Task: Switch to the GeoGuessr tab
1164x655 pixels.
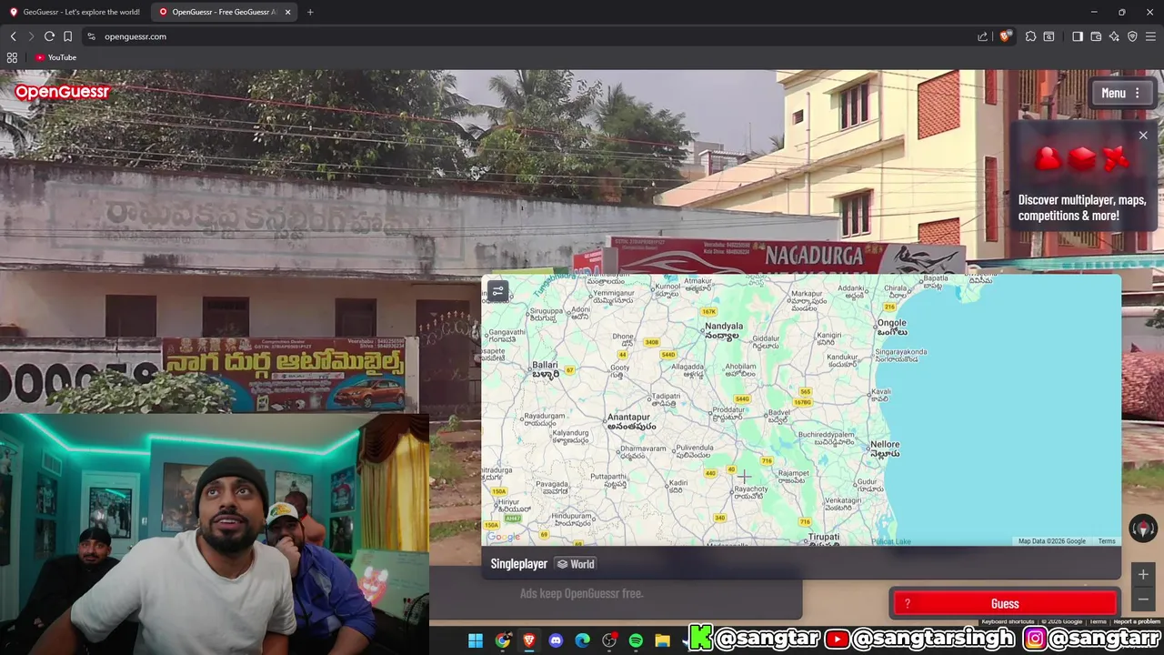Action: coord(75,12)
